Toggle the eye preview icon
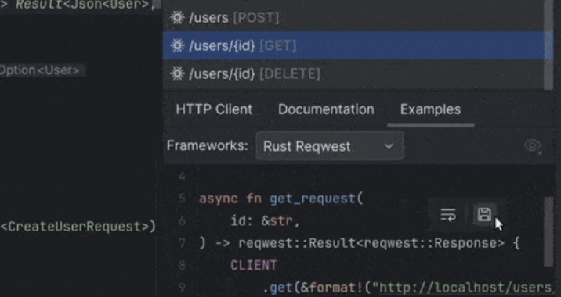The width and height of the screenshot is (561, 297). click(x=533, y=146)
